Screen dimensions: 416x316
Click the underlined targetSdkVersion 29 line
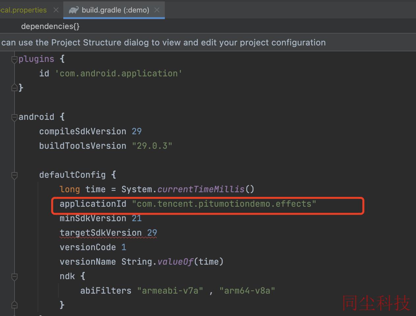click(108, 233)
